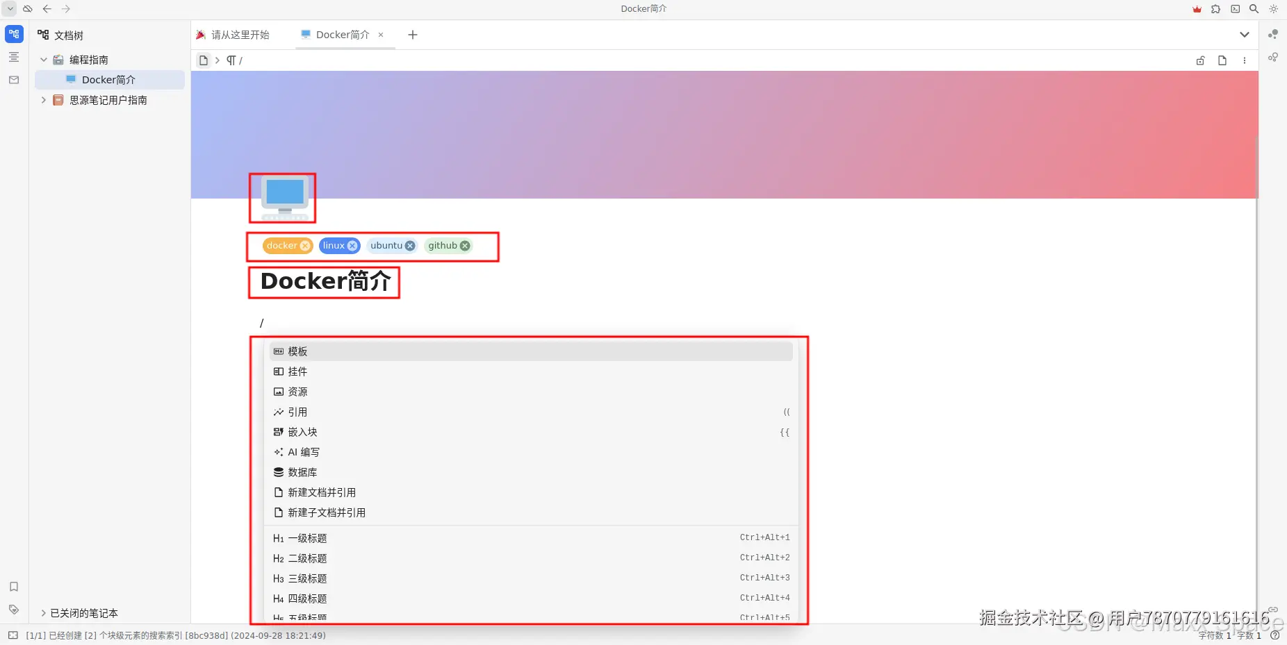Screen dimensions: 1287x645
Task: Choose 嵌入块 from the slash menu
Action: point(531,432)
